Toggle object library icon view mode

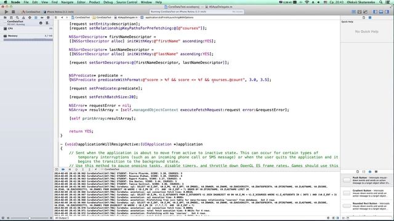[344, 218]
